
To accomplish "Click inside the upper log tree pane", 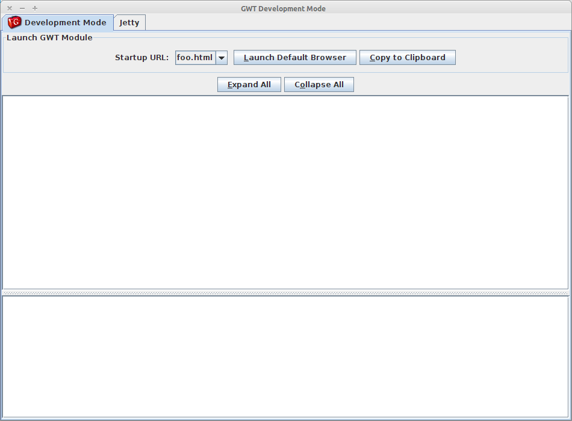I will [285, 192].
